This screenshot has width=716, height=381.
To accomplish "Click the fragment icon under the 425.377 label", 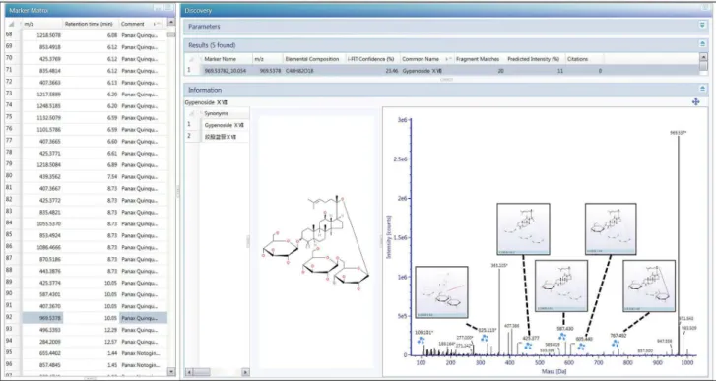I will pos(528,346).
